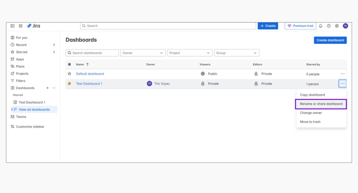This screenshot has height=193, width=358.
Task: Sort dashboards by the starred column header
Action: pyautogui.click(x=69, y=64)
